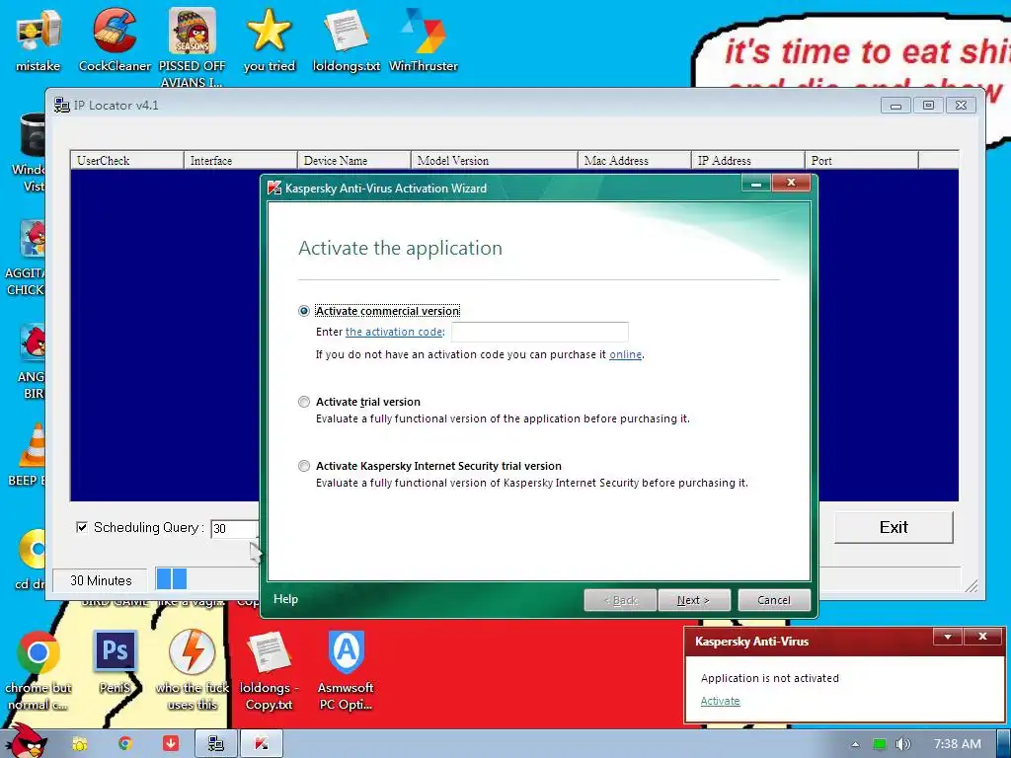Open Kaspersky notification dropdown arrow
This screenshot has width=1011, height=758.
pos(947,637)
